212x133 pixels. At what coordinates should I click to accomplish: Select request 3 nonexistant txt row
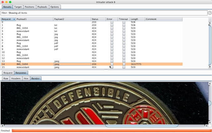pos(91,31)
